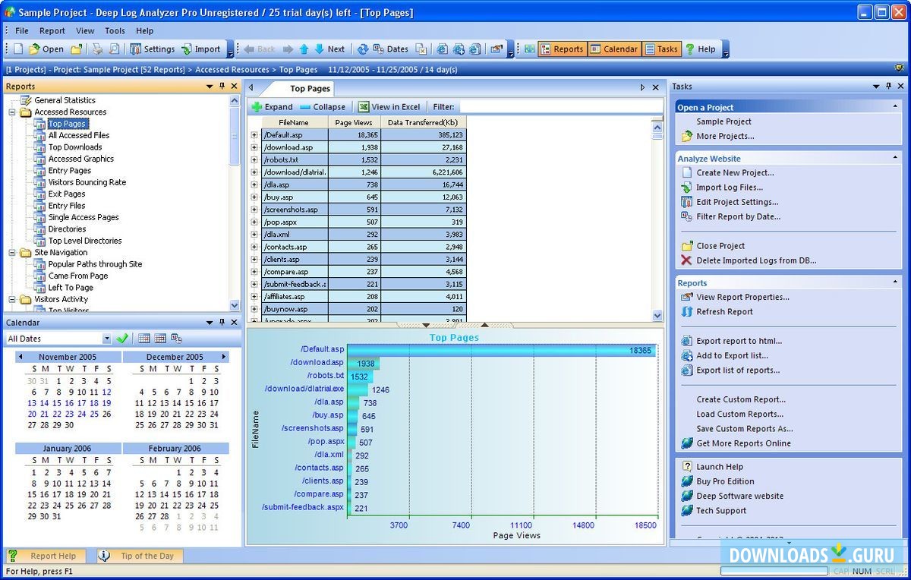This screenshot has width=911, height=580.
Task: Click Get More Reports Online link
Action: (x=743, y=443)
